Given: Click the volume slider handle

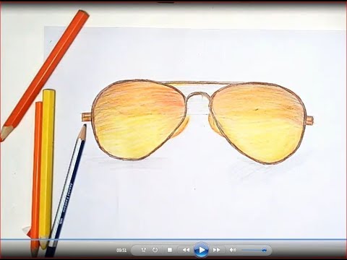Looking at the screenshot, I should (265, 251).
